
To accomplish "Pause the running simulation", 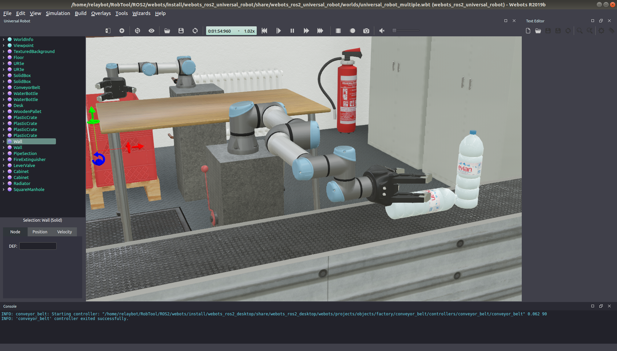I will [x=292, y=31].
